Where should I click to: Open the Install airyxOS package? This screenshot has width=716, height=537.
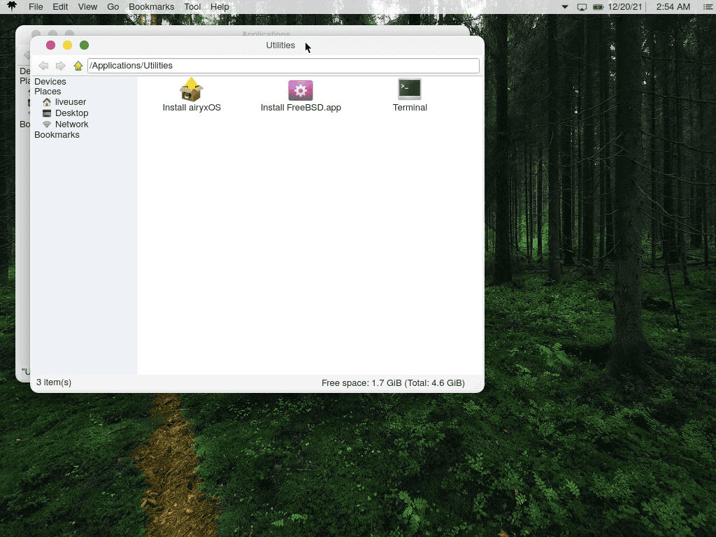point(191,94)
